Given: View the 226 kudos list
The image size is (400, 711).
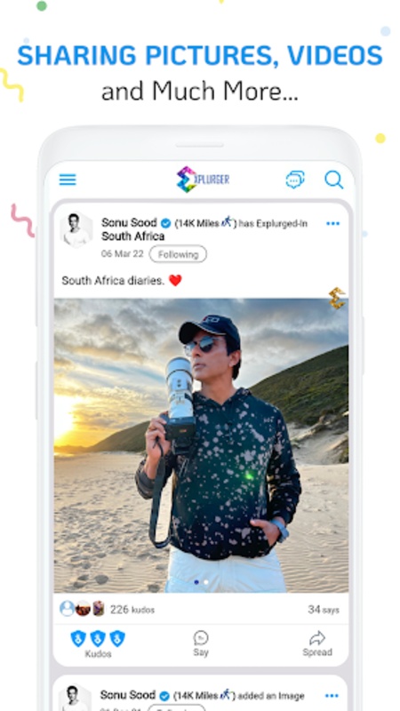Looking at the screenshot, I should 132,610.
